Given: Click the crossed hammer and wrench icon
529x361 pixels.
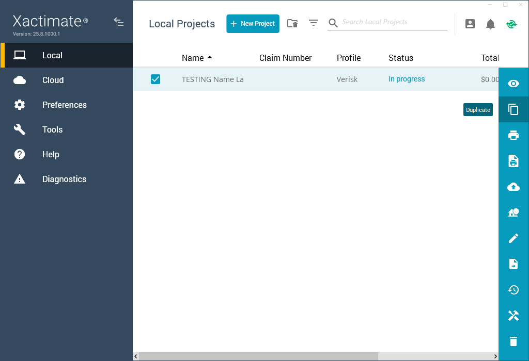Looking at the screenshot, I should pyautogui.click(x=514, y=316).
